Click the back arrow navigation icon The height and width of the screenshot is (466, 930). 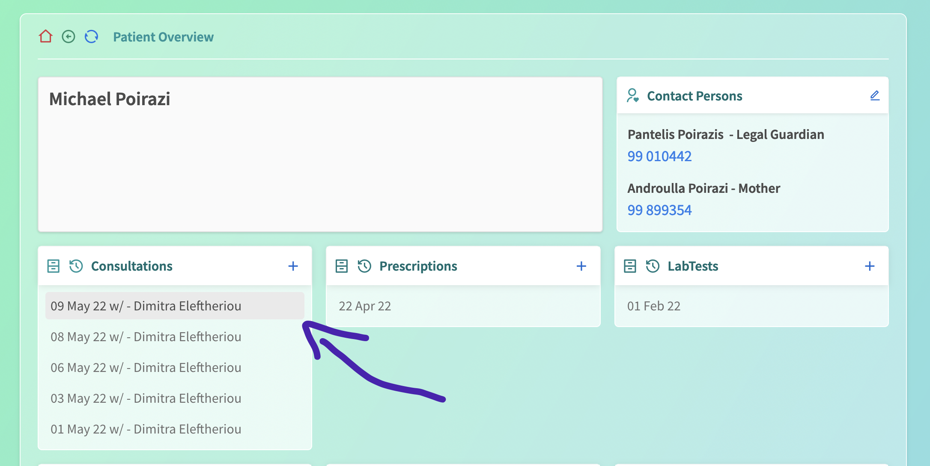tap(69, 36)
